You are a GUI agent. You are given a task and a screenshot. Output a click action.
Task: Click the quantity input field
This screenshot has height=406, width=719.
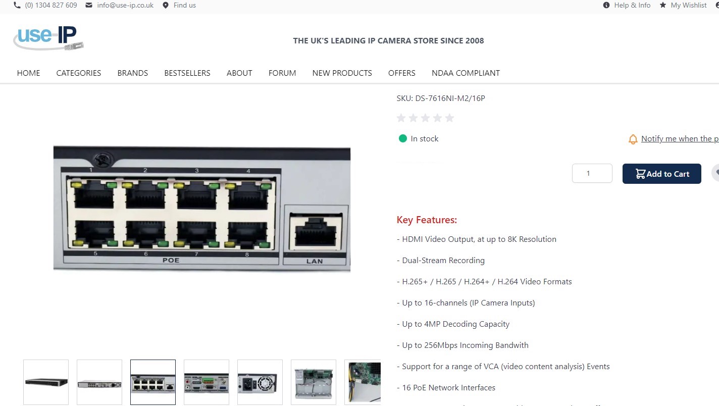(x=592, y=173)
